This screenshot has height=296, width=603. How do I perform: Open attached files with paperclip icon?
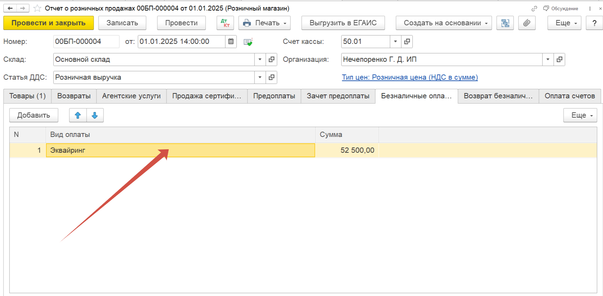(527, 23)
